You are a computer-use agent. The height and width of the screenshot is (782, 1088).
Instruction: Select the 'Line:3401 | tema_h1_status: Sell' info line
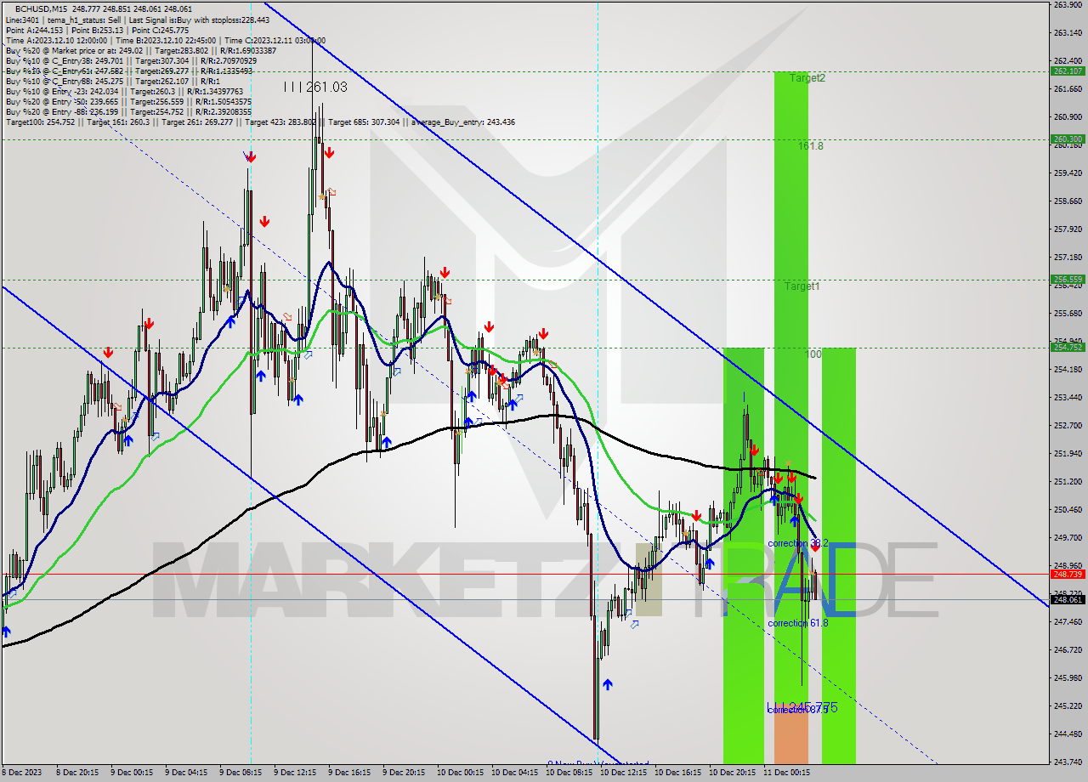pyautogui.click(x=138, y=20)
